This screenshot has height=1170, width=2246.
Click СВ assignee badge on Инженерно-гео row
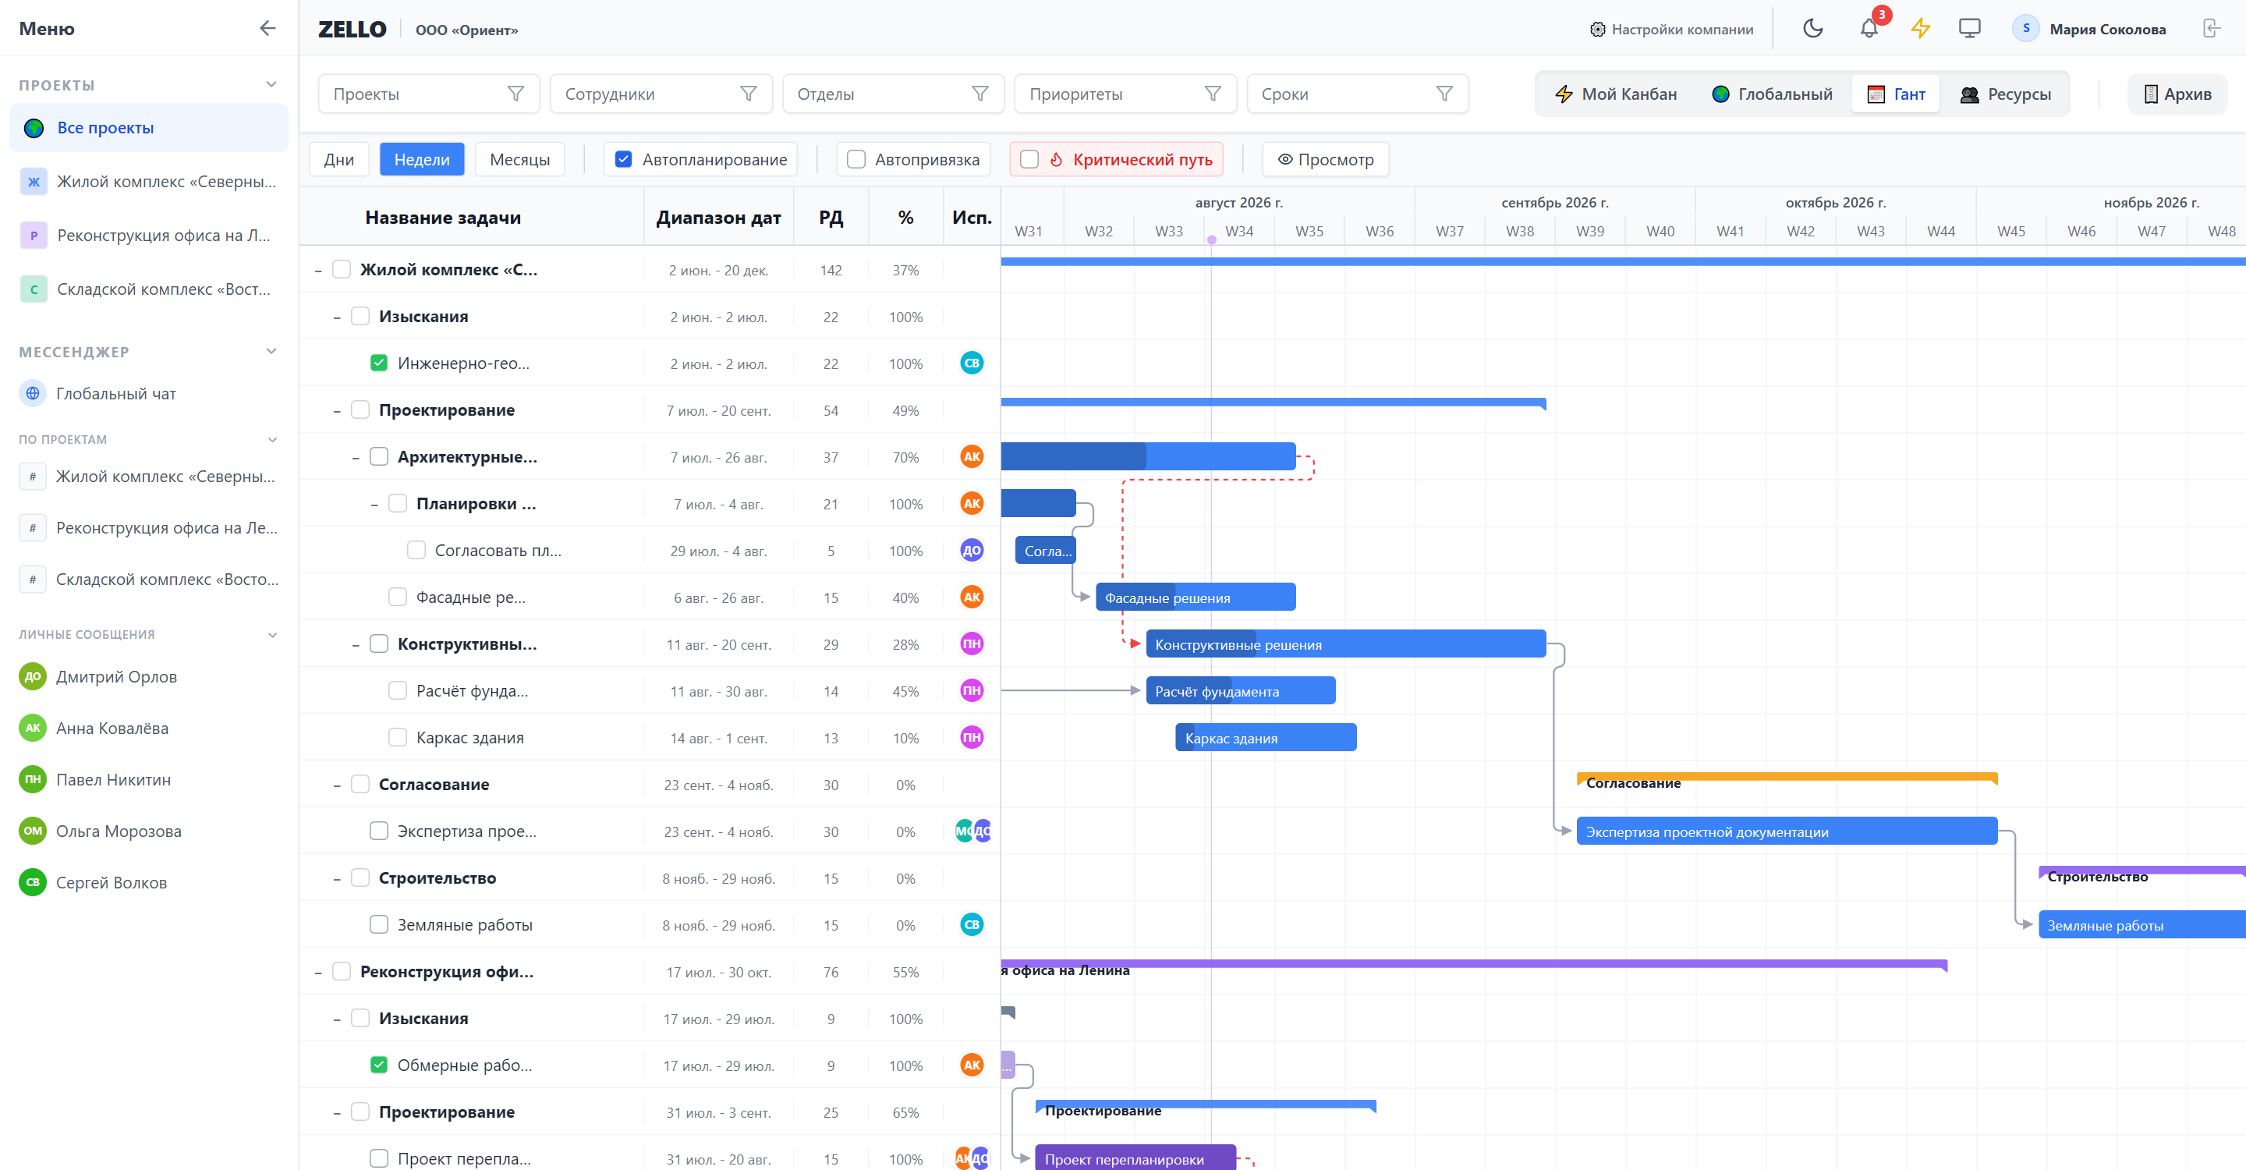point(971,363)
